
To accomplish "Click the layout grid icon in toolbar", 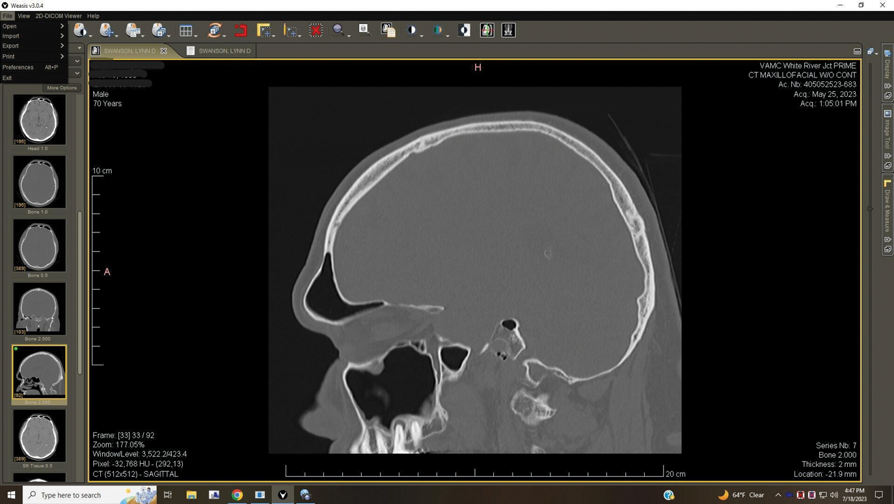I will point(186,31).
